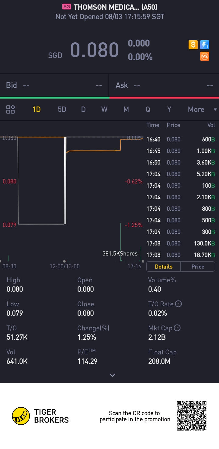Tap the 2.10K volume trade row
This screenshot has height=449, width=219.
[x=181, y=197]
